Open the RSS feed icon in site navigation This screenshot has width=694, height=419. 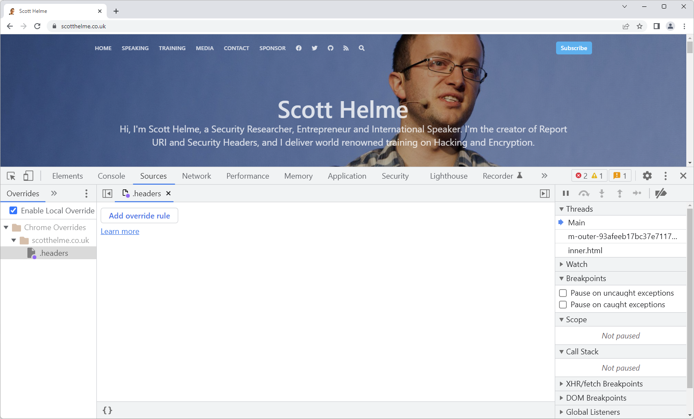(346, 48)
